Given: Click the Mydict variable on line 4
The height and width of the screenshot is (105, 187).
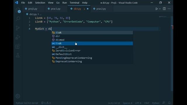Looking at the screenshot, I should tap(39, 29).
